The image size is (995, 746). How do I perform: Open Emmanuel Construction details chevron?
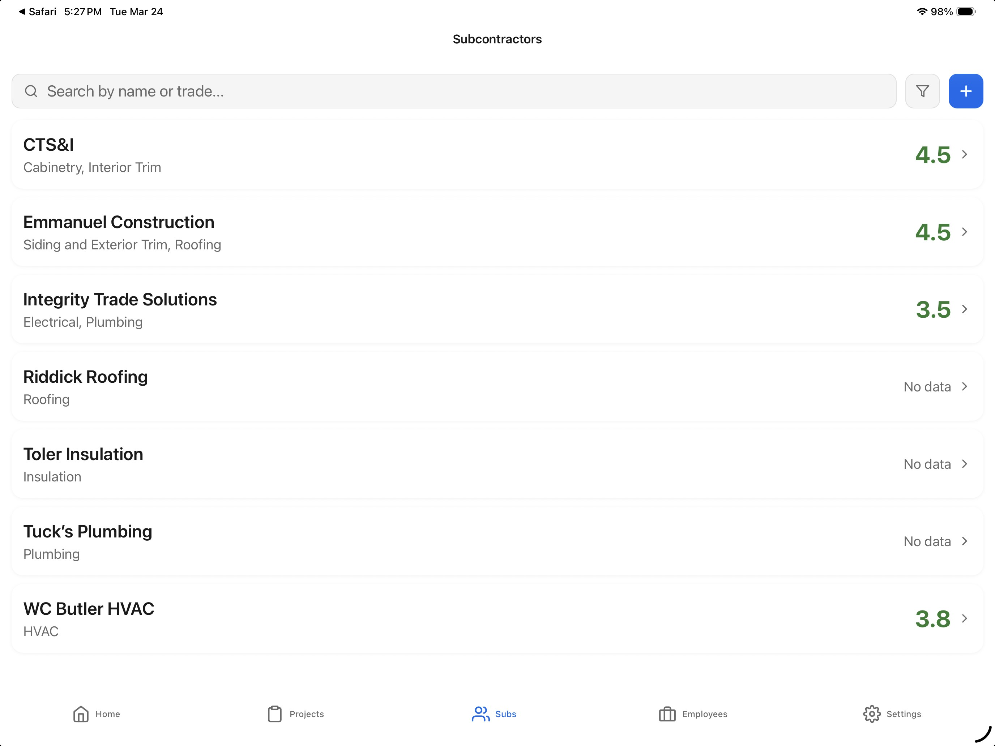964,232
